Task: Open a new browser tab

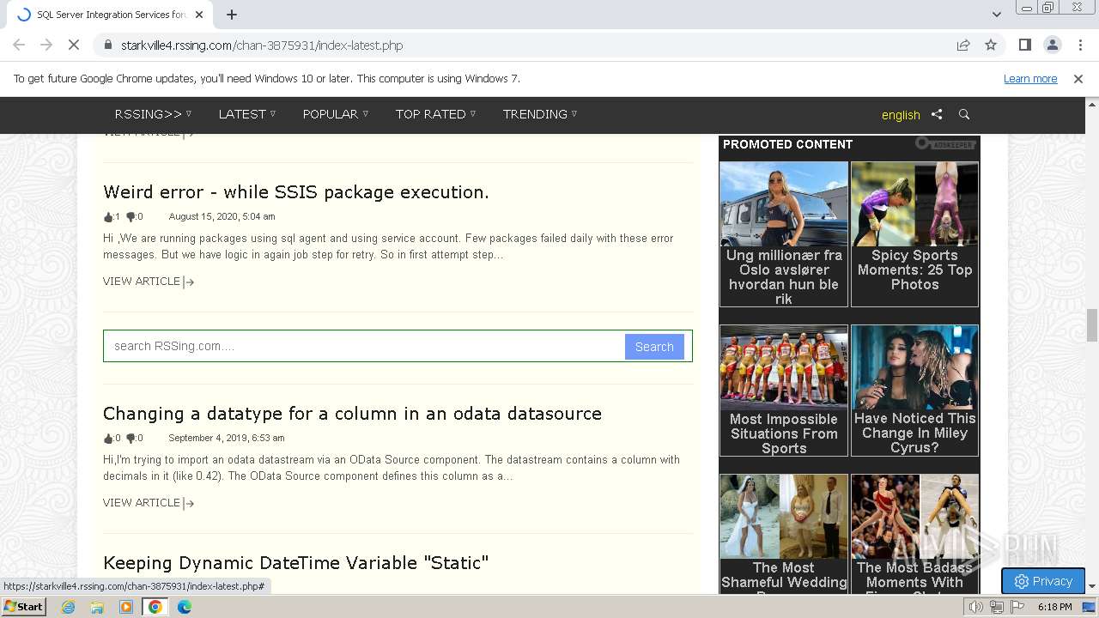Action: coord(232,15)
